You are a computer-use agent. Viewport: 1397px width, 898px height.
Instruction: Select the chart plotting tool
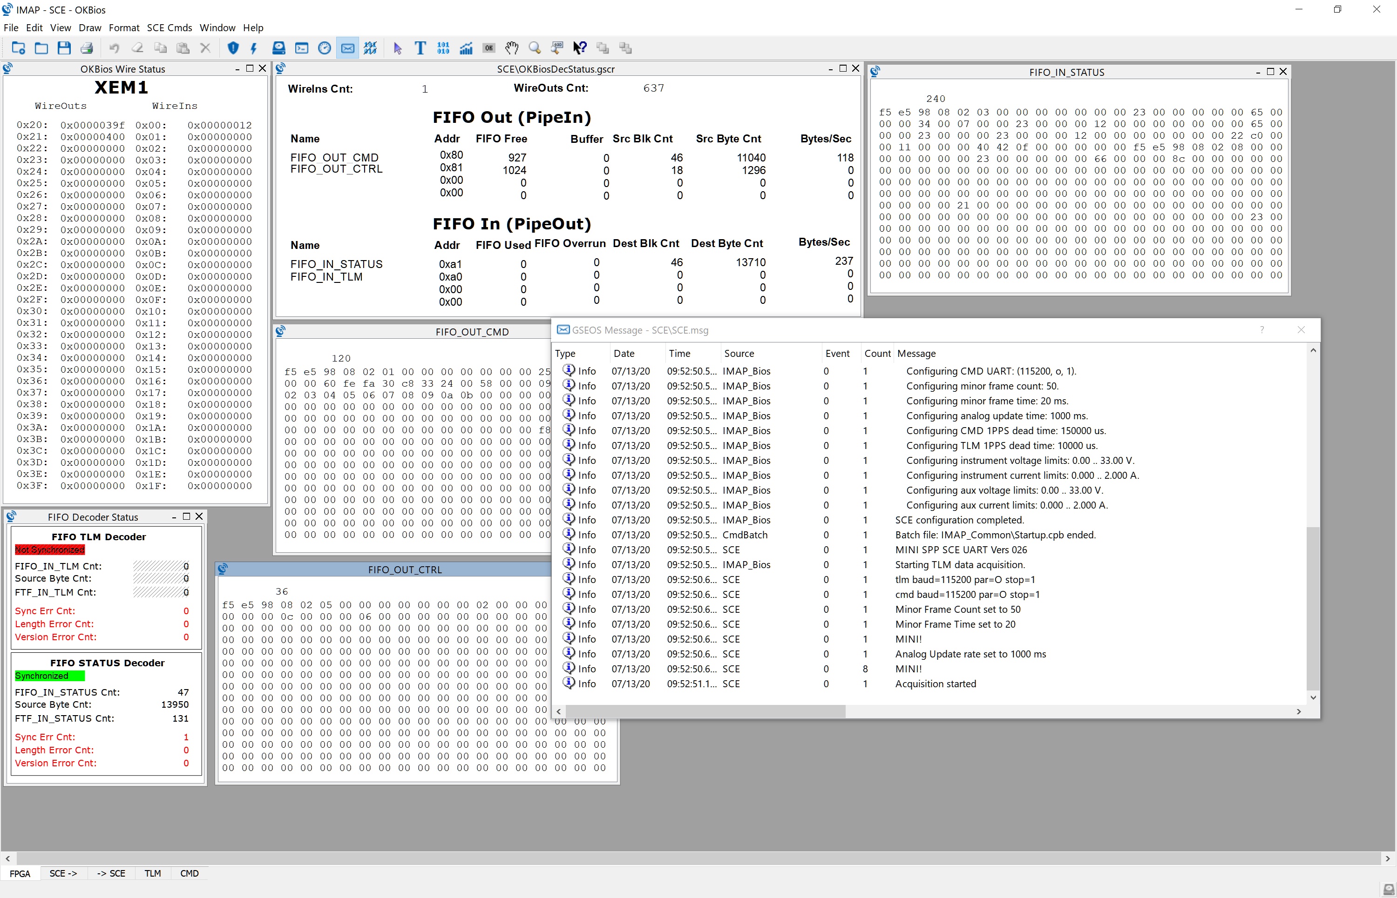(x=466, y=48)
